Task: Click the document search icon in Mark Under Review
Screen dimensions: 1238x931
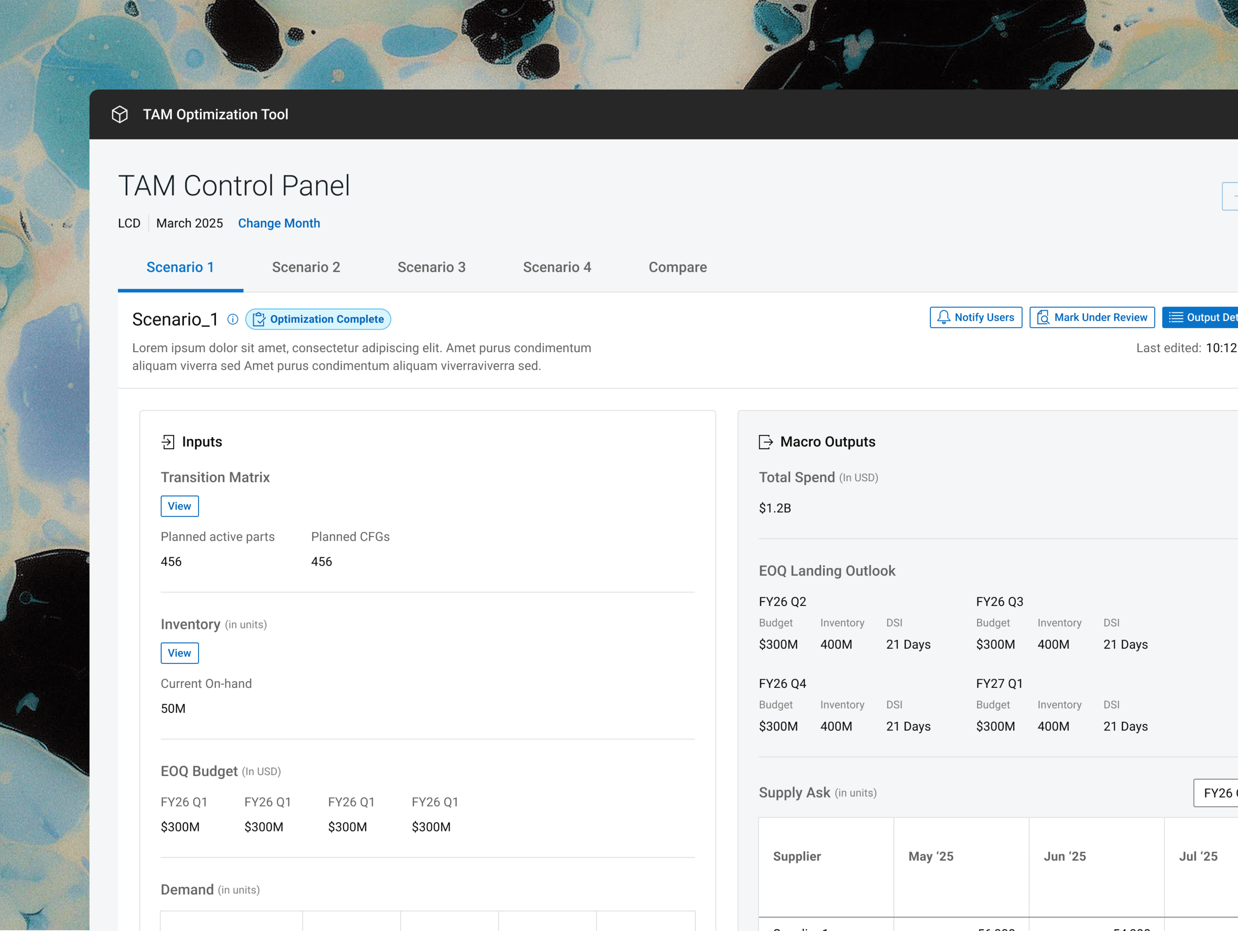Action: pyautogui.click(x=1043, y=317)
